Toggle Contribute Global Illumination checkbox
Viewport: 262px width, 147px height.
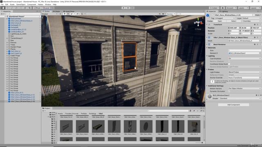229,64
